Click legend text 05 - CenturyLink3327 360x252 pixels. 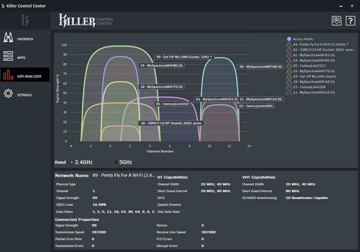click(x=309, y=66)
